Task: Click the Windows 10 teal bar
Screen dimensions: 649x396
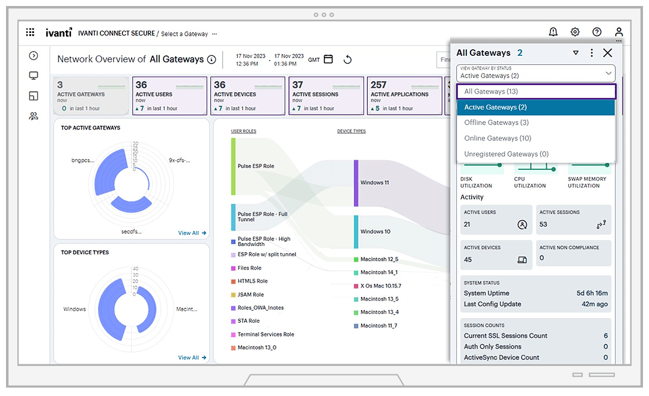Action: (x=356, y=232)
